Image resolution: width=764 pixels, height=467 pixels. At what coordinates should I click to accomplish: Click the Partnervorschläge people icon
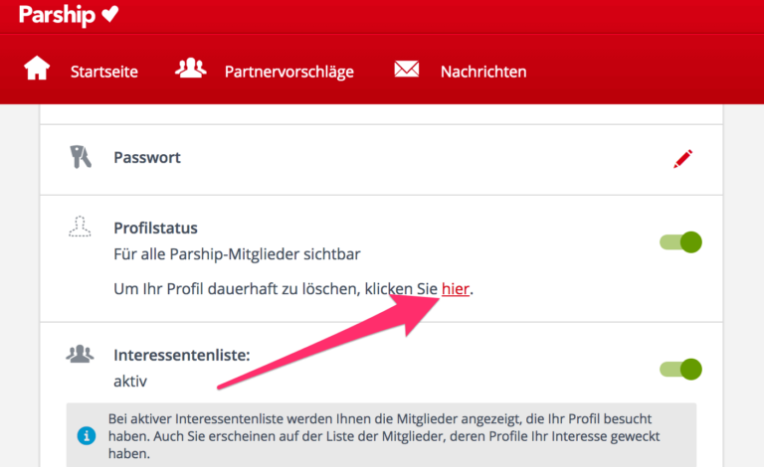(190, 70)
